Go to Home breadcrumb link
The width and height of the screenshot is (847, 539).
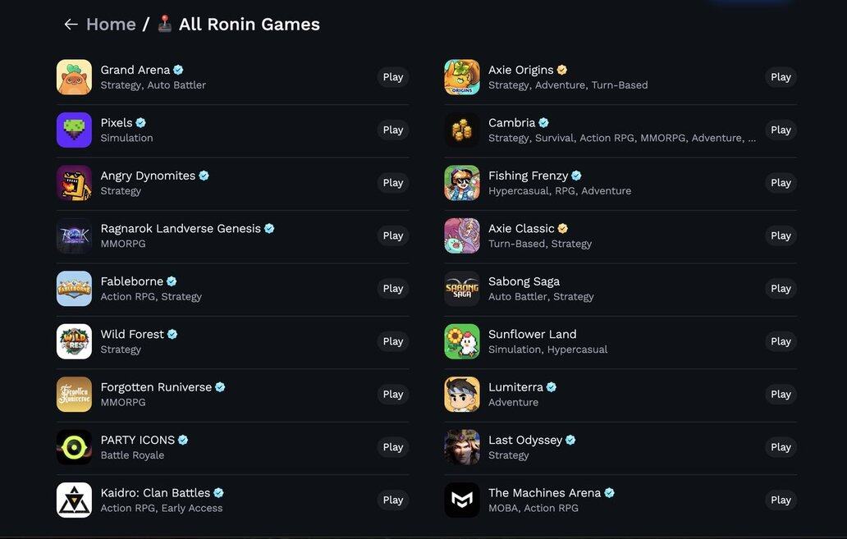pos(111,25)
